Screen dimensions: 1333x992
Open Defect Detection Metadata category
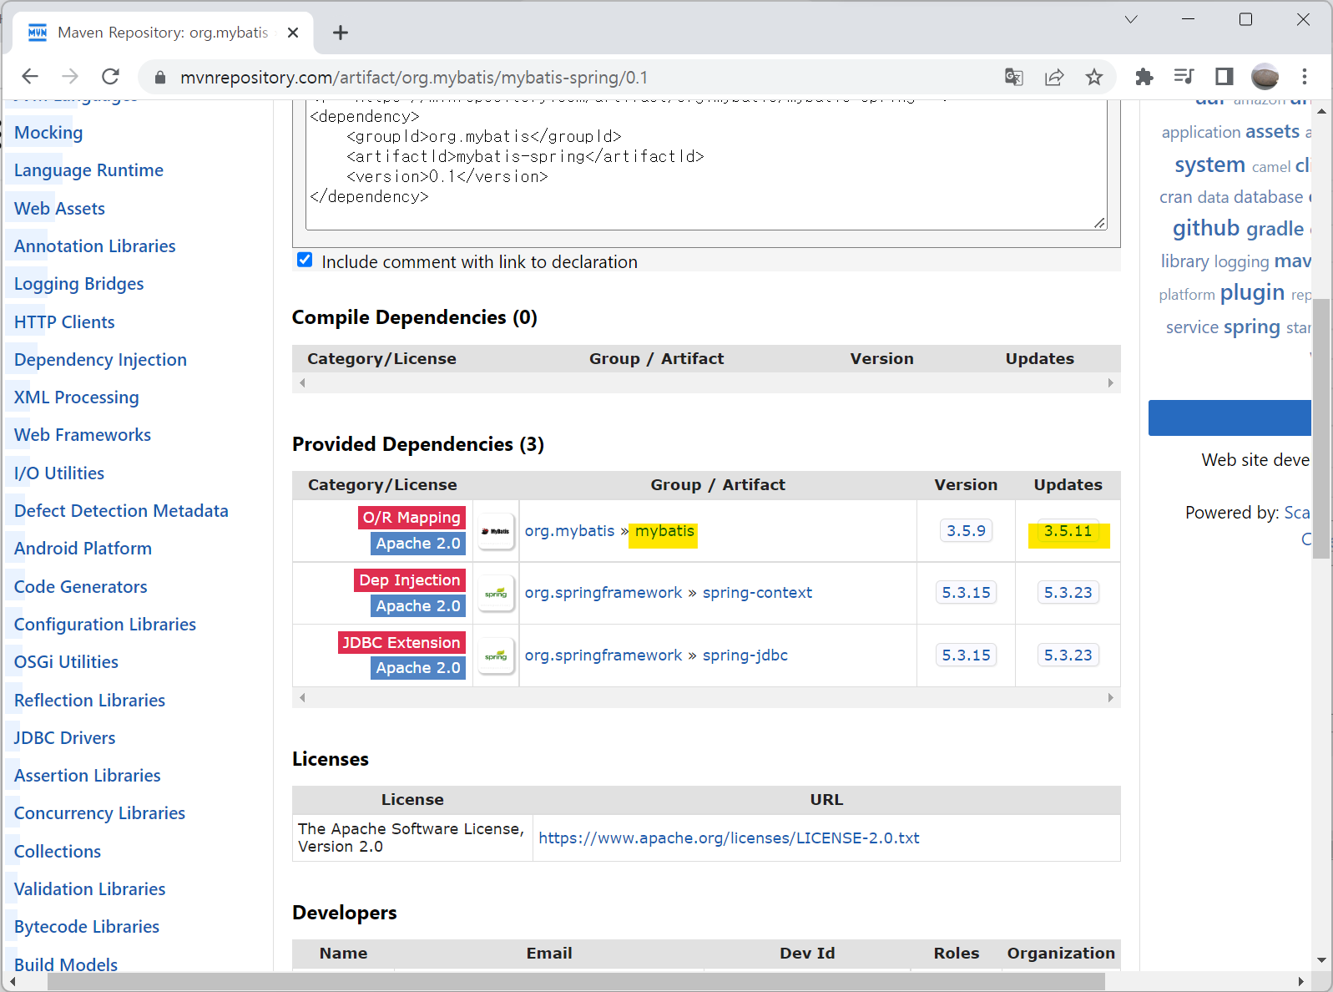(121, 511)
